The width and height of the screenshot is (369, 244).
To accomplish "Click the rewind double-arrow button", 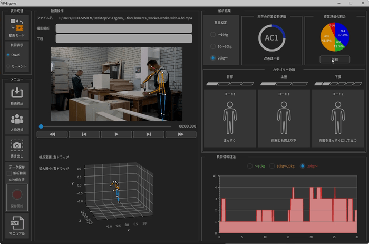I will click(x=52, y=134).
